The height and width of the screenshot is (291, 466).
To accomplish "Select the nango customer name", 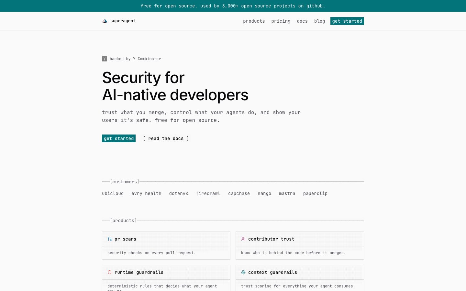I will [264, 193].
